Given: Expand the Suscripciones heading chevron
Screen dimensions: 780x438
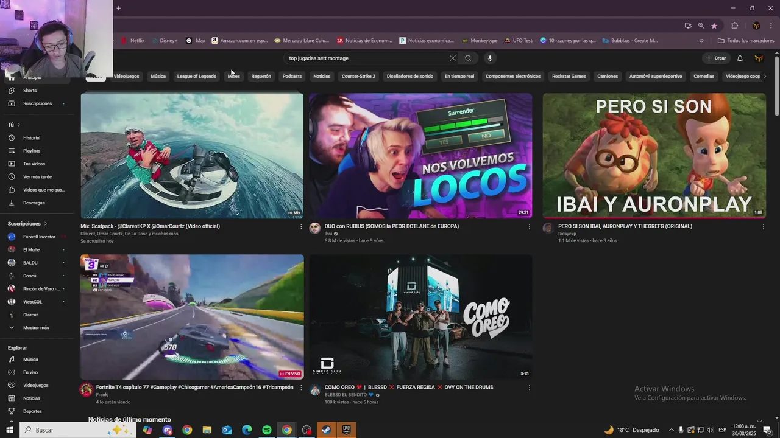Looking at the screenshot, I should pyautogui.click(x=46, y=224).
